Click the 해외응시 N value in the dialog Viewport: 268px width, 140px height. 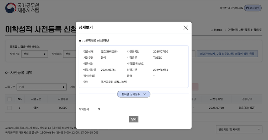[x=99, y=109]
